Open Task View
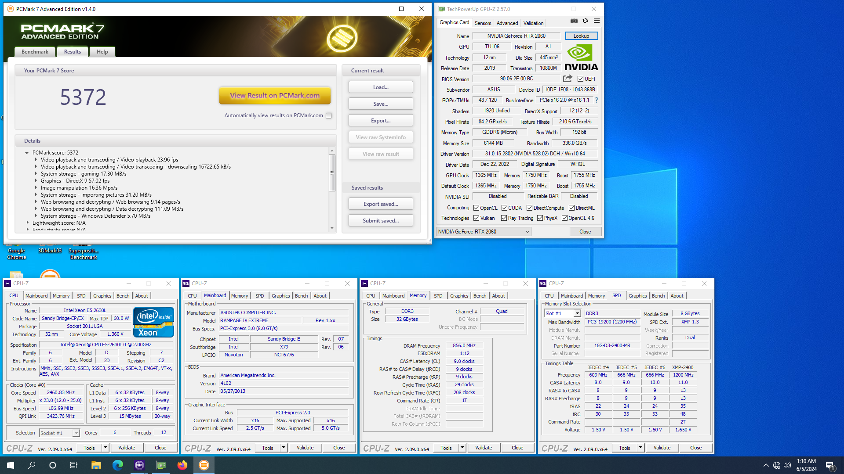Image resolution: width=844 pixels, height=474 pixels. pyautogui.click(x=74, y=465)
